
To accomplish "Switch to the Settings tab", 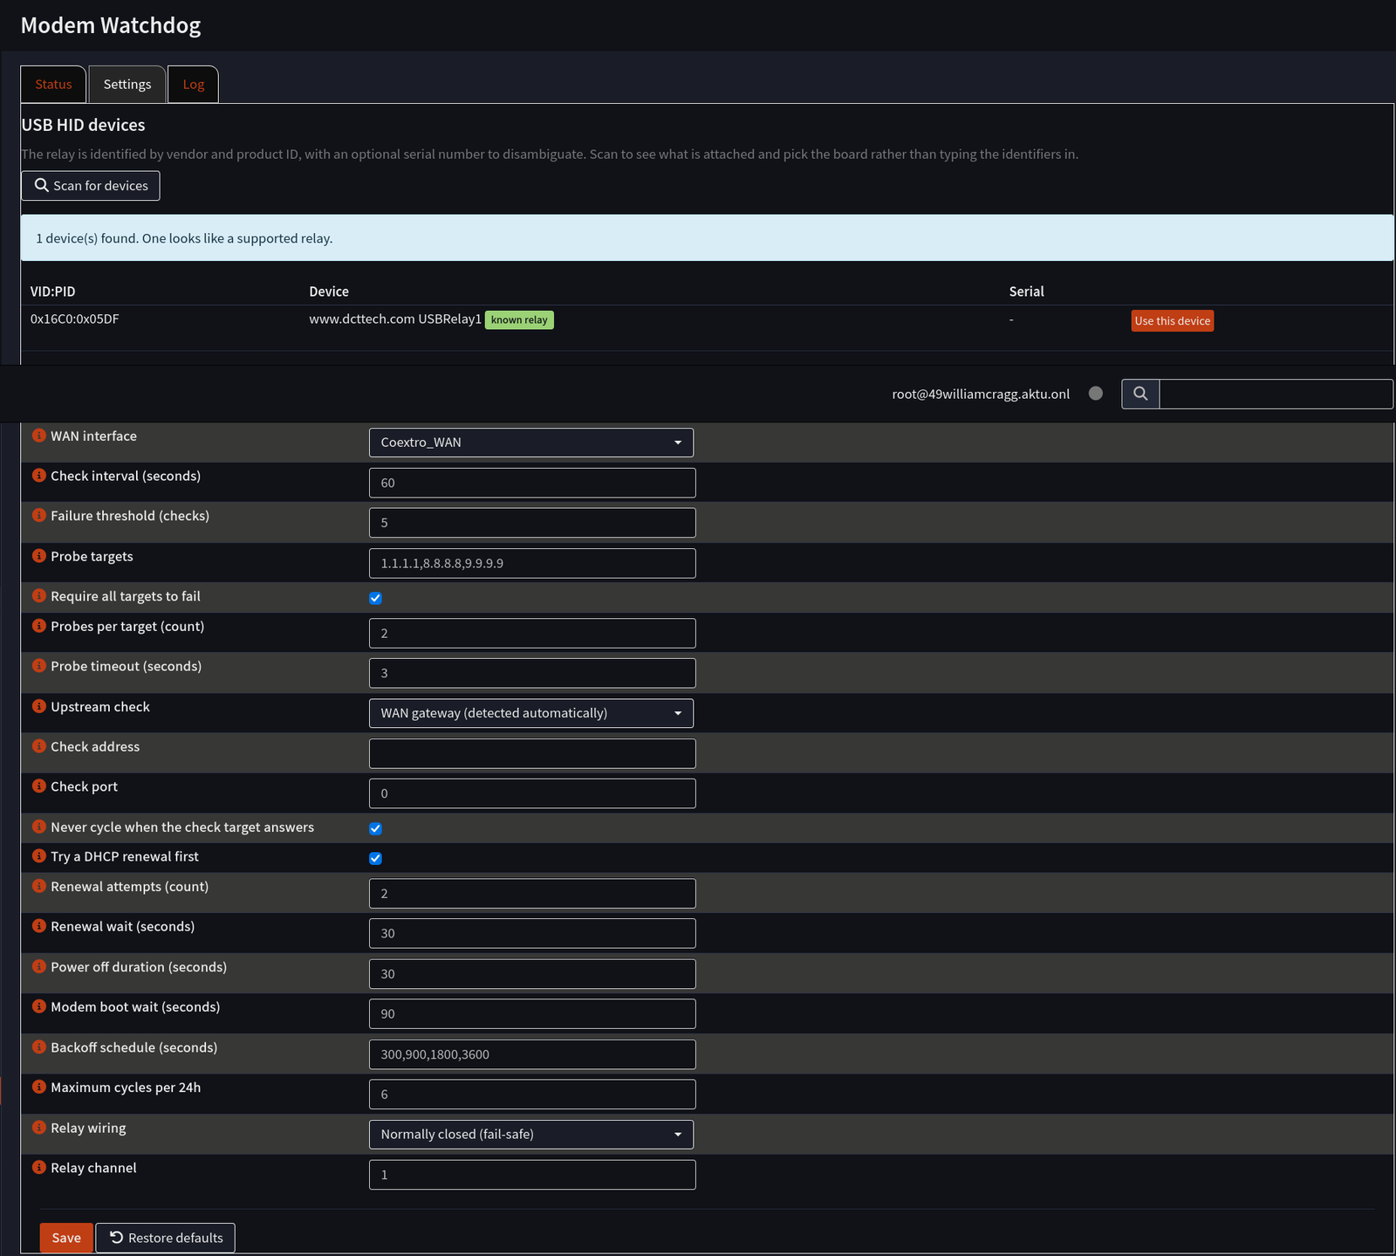I will point(127,85).
